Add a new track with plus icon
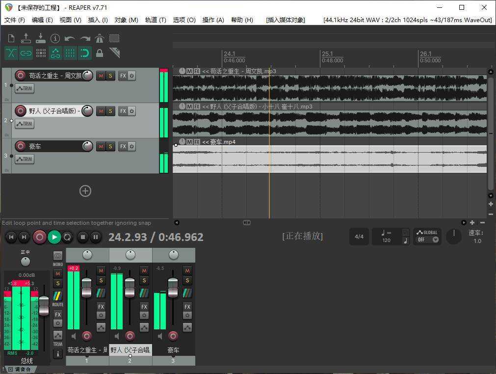 [x=85, y=191]
